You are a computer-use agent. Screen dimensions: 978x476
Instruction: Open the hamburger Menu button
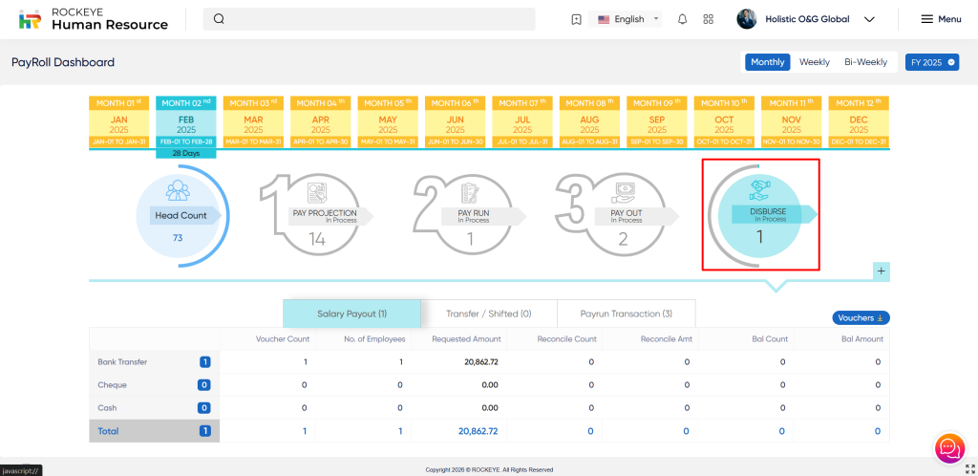(941, 19)
